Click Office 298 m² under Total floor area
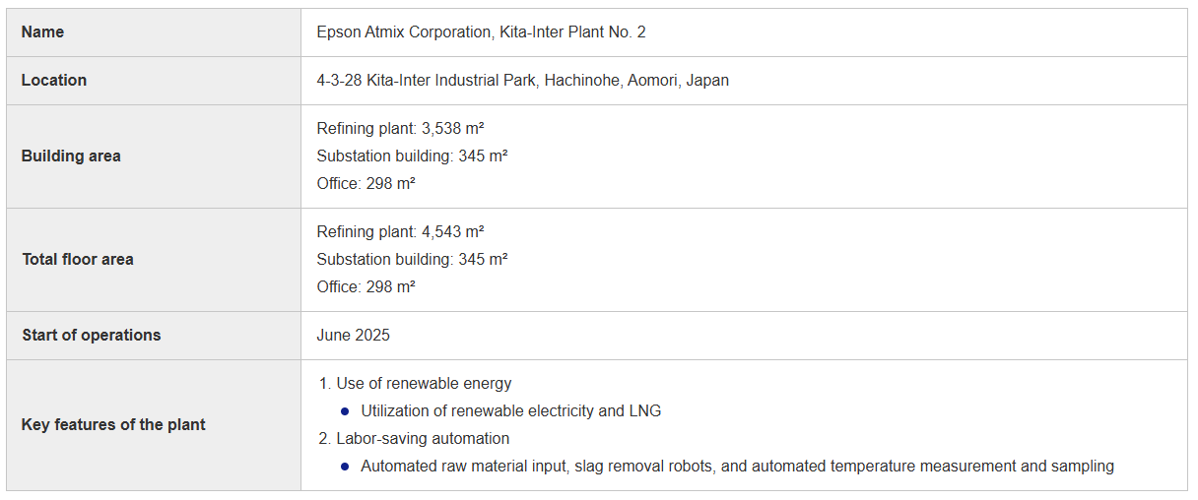1198x500 pixels. (366, 287)
